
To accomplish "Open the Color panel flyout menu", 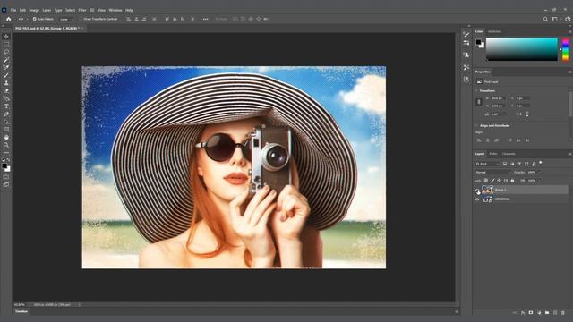I will click(x=569, y=32).
